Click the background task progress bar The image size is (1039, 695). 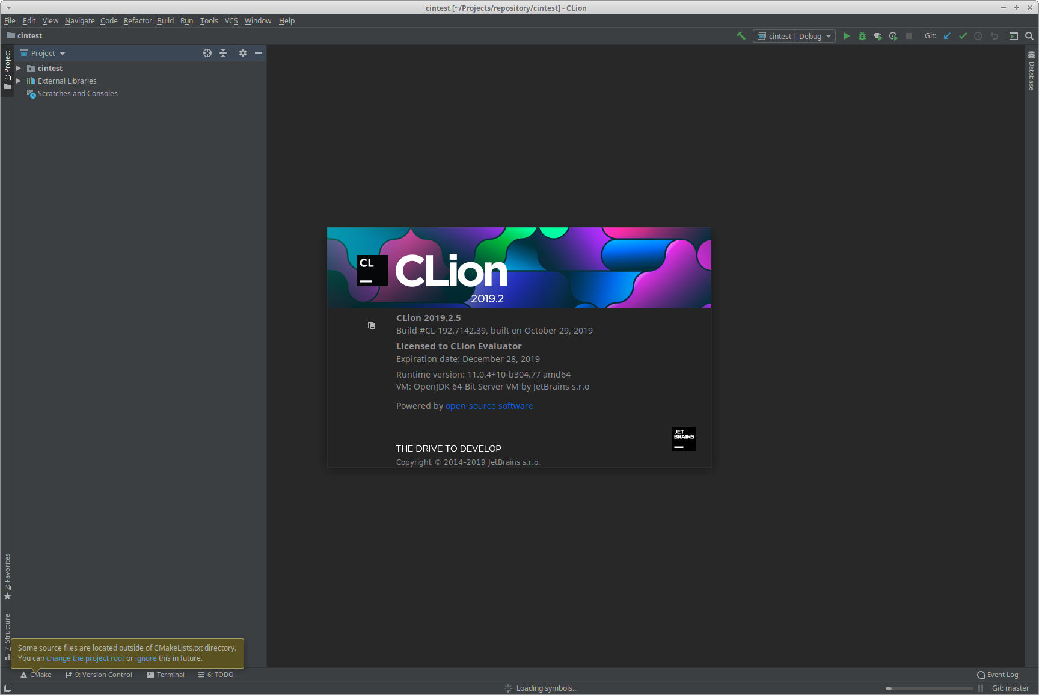(x=929, y=688)
